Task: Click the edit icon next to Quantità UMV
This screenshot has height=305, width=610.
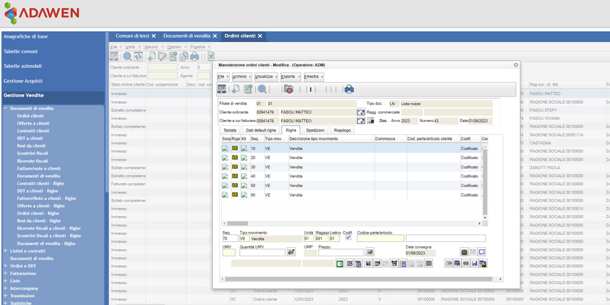Action: (291, 252)
